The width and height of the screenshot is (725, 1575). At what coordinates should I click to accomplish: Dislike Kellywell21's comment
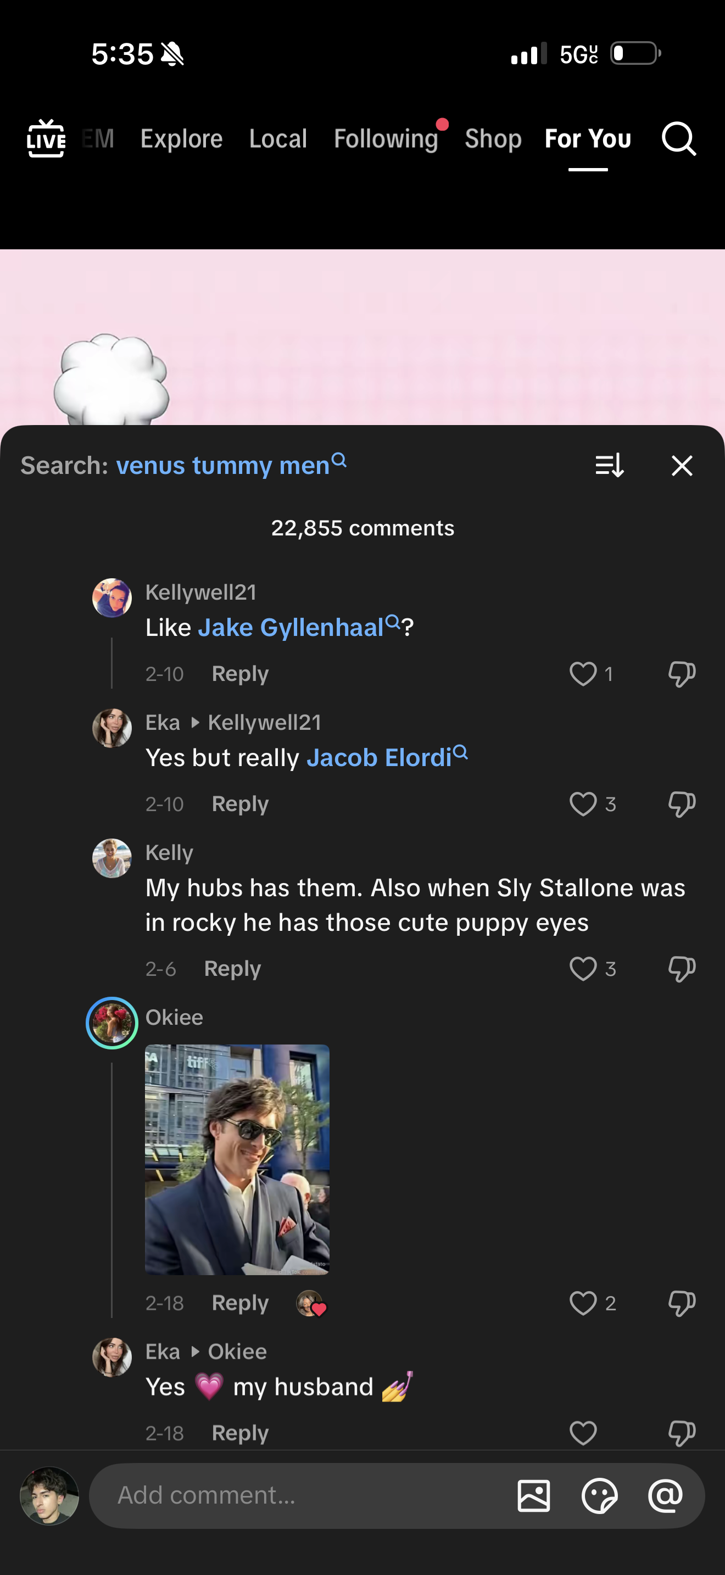click(682, 674)
